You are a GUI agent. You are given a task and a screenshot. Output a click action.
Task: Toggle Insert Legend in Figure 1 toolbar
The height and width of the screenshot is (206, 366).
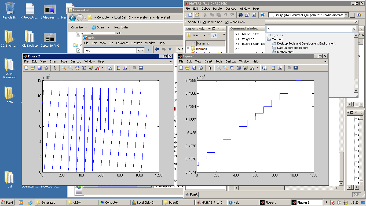[x=280, y=68]
